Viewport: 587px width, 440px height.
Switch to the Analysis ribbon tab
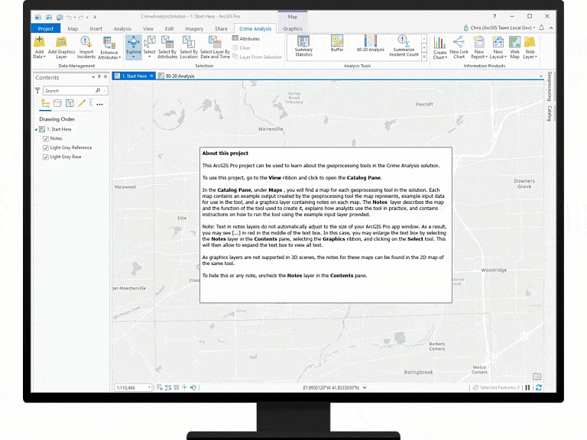(122, 29)
